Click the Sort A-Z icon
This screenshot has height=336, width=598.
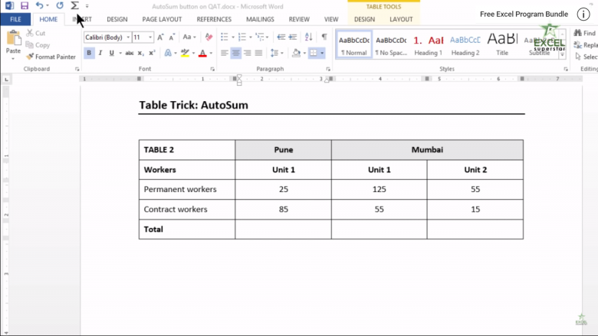pos(310,37)
